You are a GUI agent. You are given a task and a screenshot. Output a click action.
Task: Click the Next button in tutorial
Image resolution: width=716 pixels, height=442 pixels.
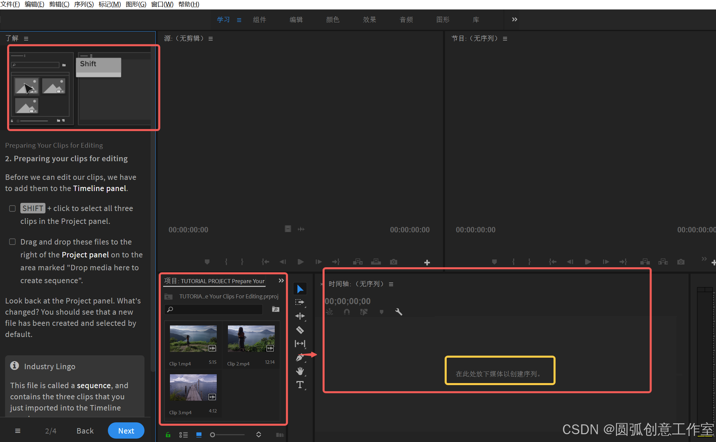click(126, 430)
